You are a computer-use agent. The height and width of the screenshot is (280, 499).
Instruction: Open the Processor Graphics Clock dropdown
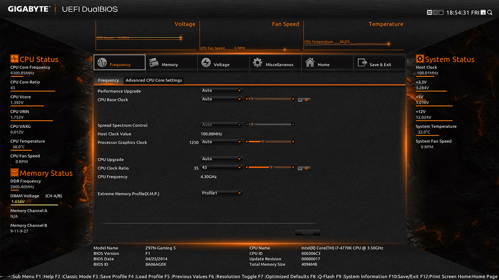222,142
